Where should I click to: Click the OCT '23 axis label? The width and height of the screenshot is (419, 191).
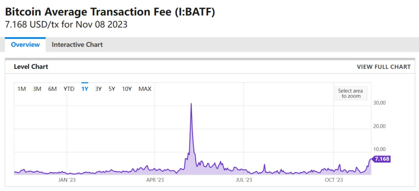click(x=334, y=180)
